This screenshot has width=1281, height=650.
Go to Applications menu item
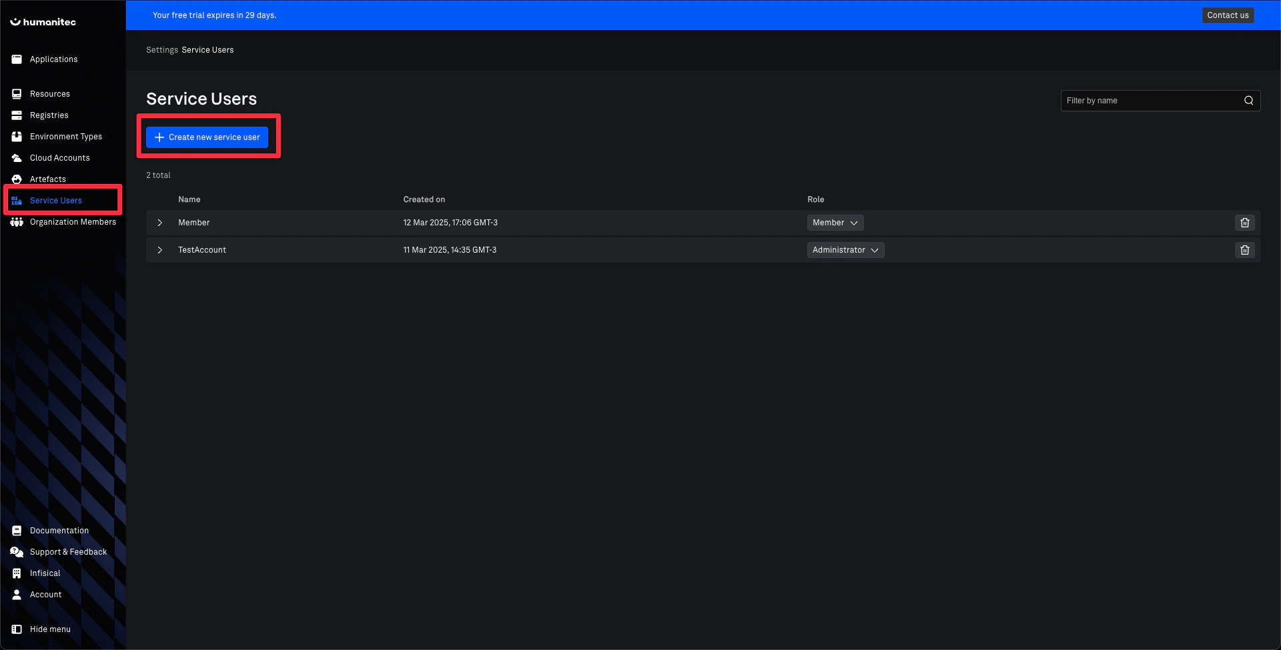click(x=54, y=59)
